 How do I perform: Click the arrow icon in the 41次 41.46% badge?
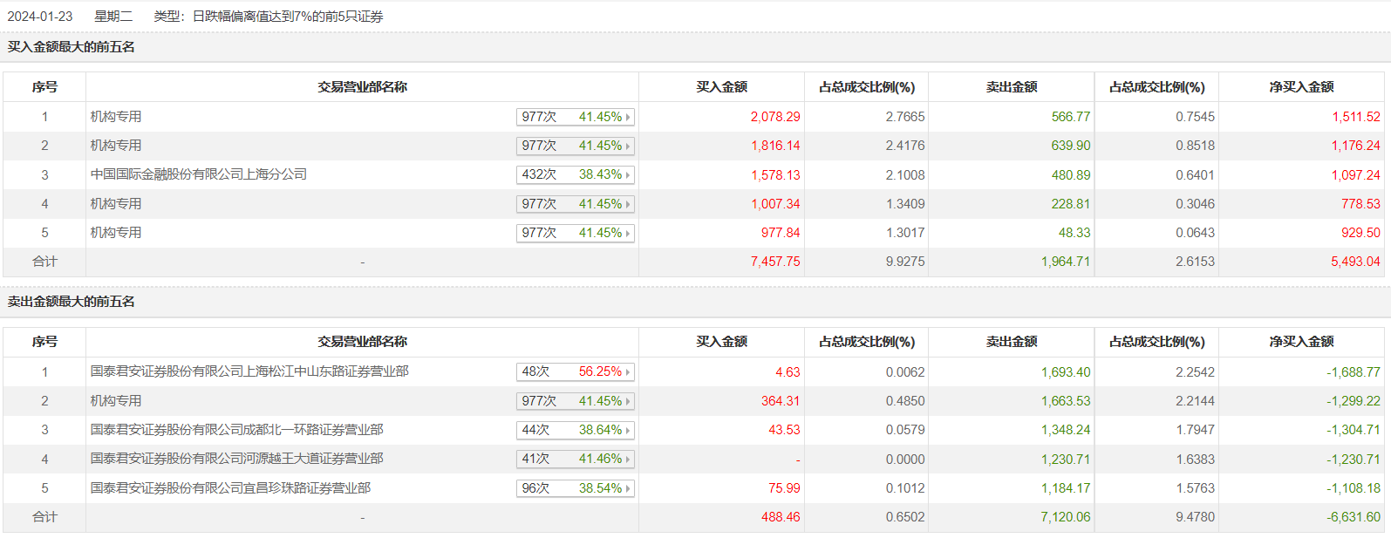click(628, 460)
